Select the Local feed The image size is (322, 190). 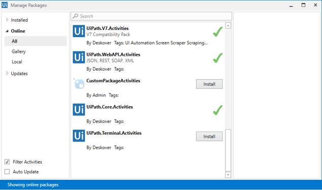pyautogui.click(x=17, y=62)
